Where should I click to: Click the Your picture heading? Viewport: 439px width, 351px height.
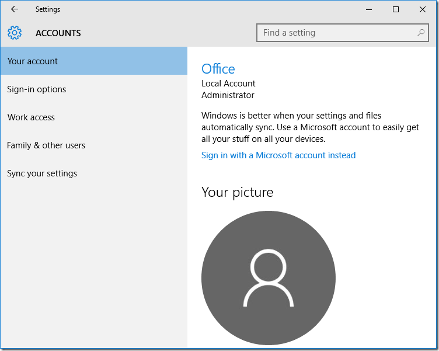point(237,193)
